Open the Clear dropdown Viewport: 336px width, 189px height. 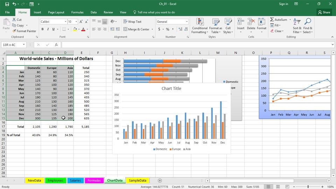[277, 31]
